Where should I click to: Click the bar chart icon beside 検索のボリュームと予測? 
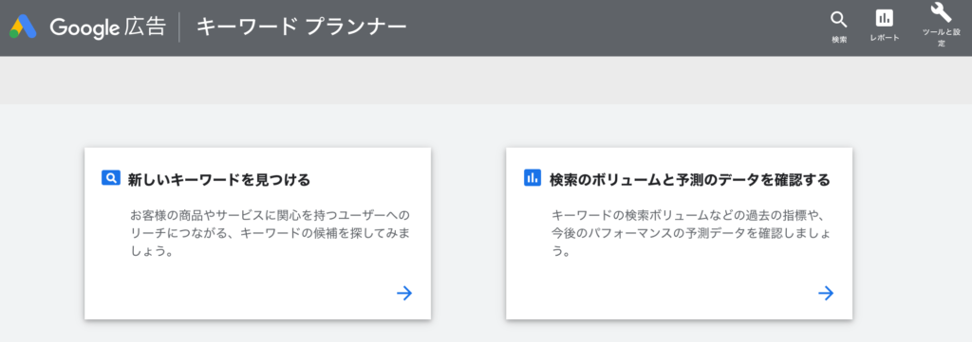tap(532, 178)
